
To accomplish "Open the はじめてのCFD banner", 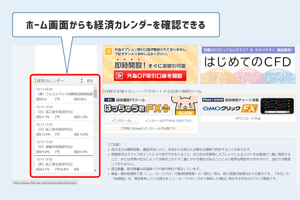I will click(248, 64).
